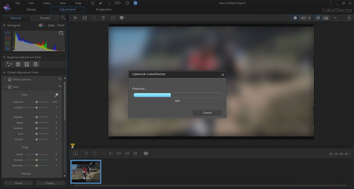Select the regional selection brush tool
Image resolution: width=354 pixels, height=189 pixels.
9,64
